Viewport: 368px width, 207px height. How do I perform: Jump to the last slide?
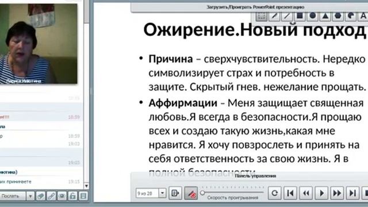(x=352, y=193)
